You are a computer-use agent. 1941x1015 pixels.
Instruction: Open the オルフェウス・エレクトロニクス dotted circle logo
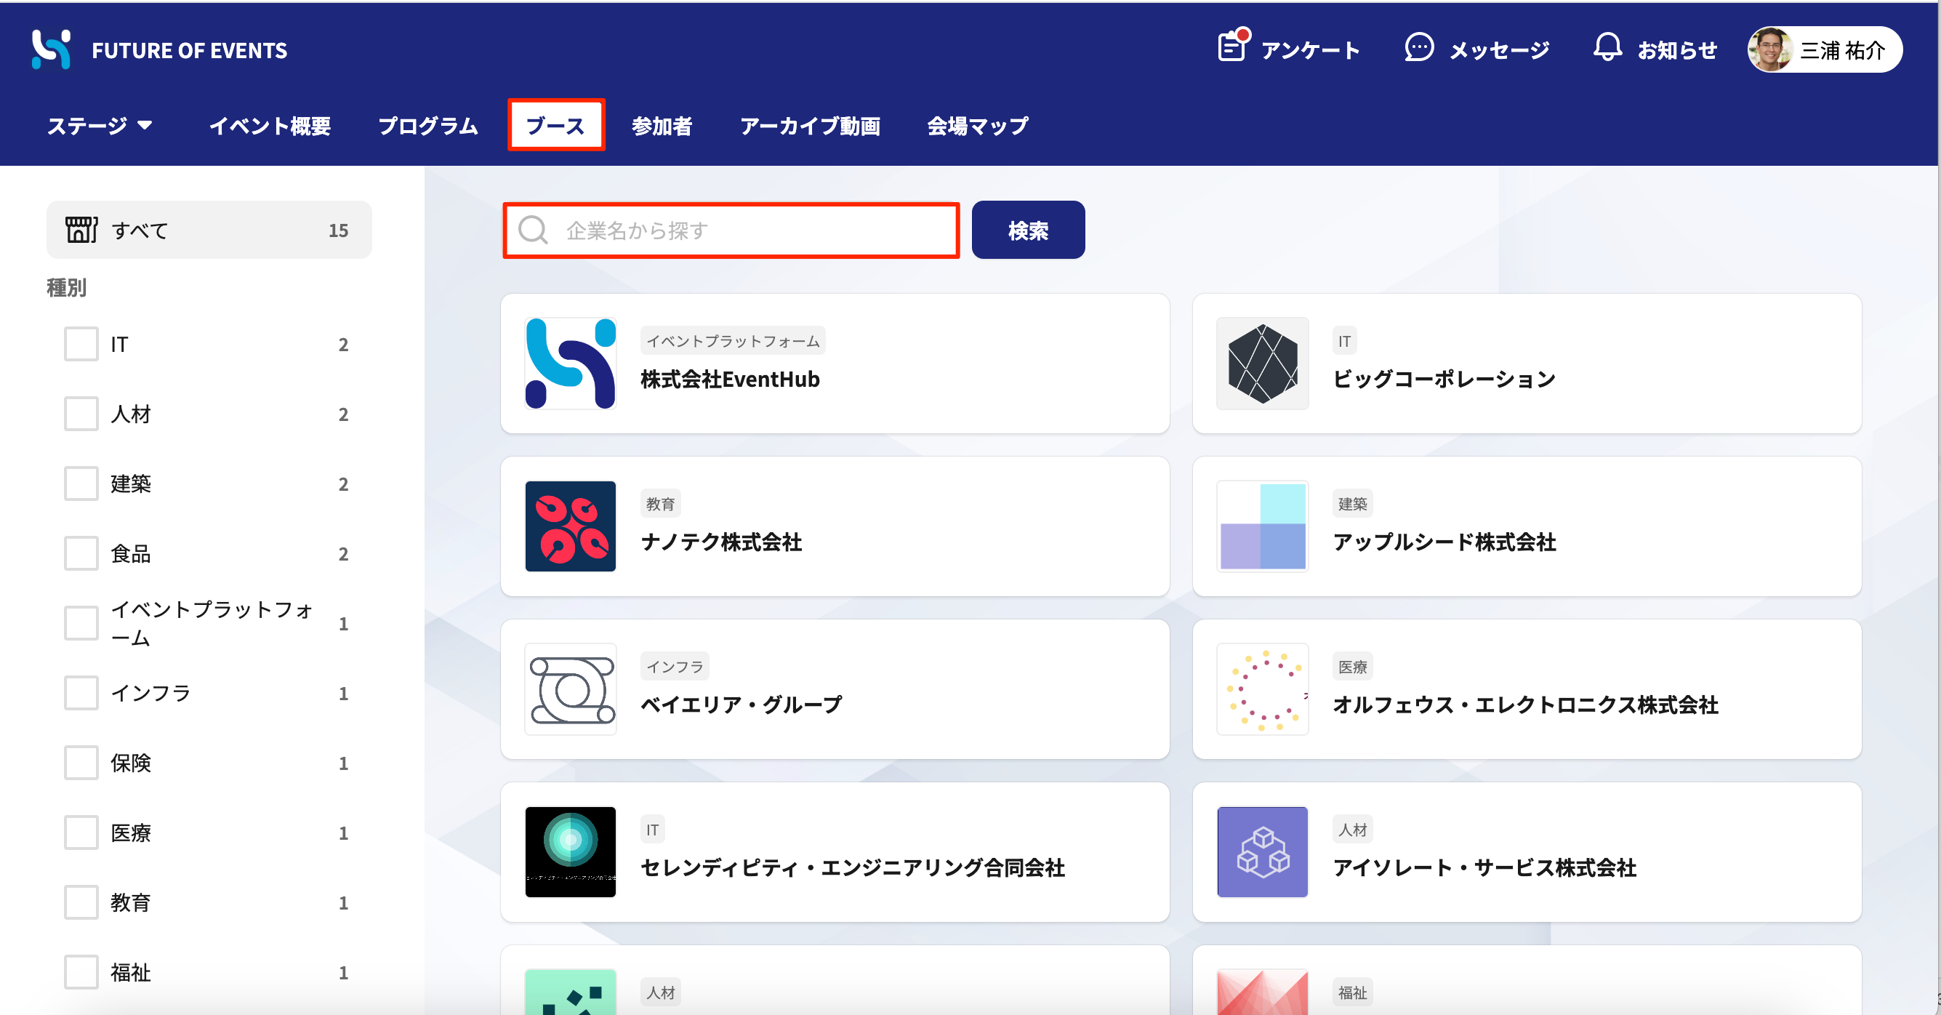coord(1262,689)
